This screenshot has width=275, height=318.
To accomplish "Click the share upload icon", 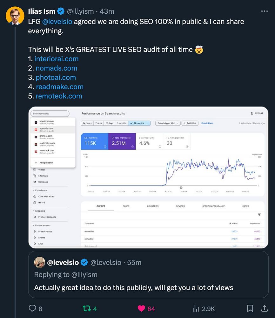I will (264, 308).
